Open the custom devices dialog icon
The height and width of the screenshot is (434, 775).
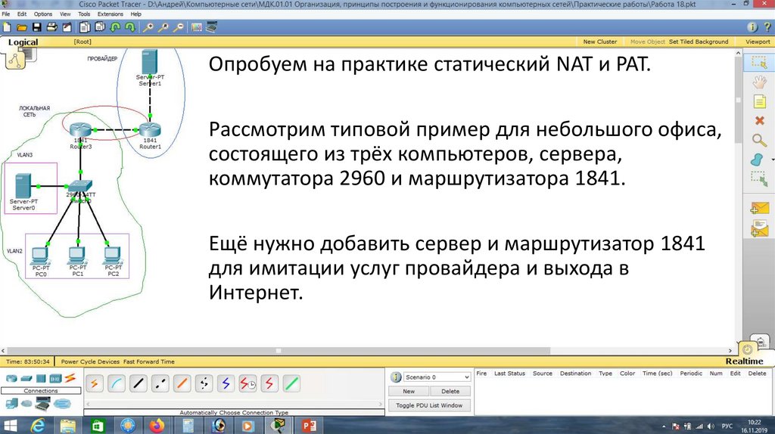click(212, 27)
